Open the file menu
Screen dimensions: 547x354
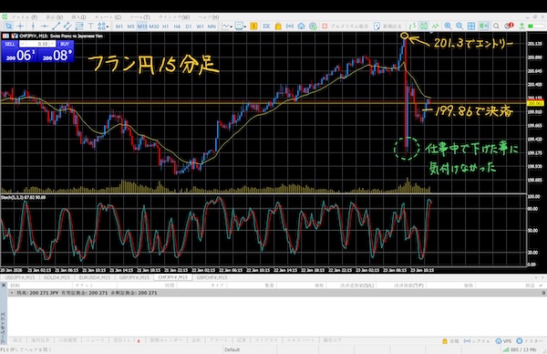pyautogui.click(x=24, y=17)
